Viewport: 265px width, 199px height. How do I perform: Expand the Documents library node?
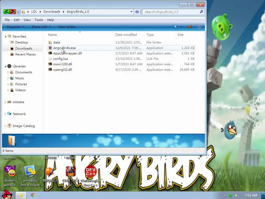(8, 72)
